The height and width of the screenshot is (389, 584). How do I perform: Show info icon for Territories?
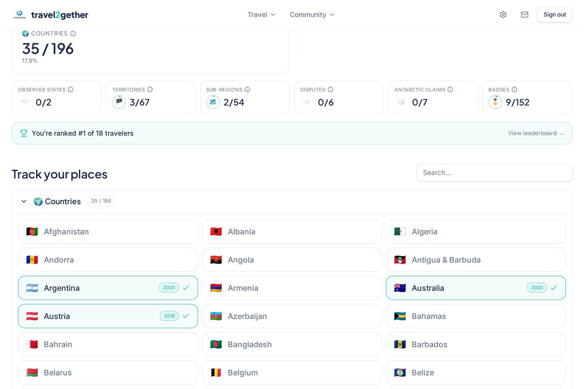coord(150,89)
